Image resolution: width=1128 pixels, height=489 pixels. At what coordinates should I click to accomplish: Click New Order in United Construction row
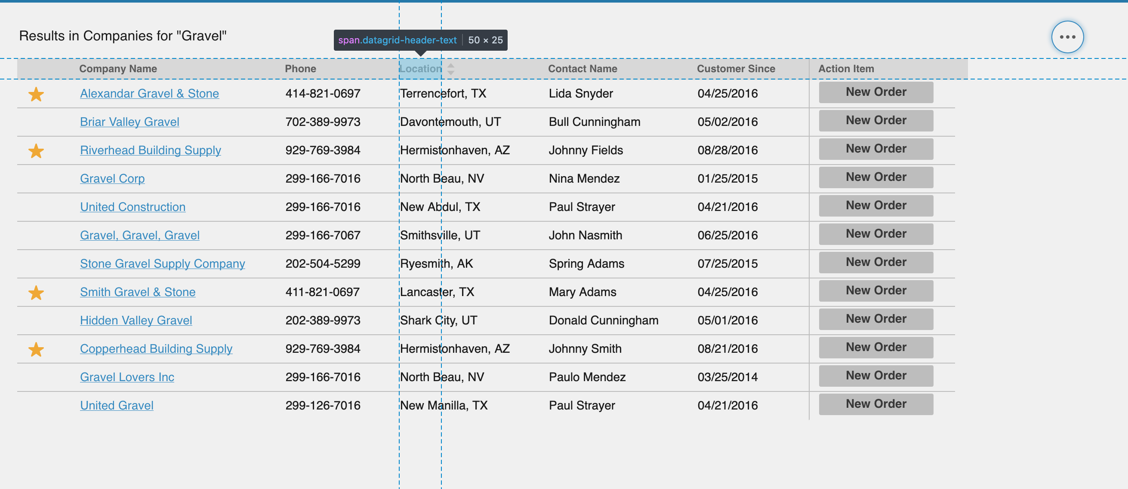[876, 205]
